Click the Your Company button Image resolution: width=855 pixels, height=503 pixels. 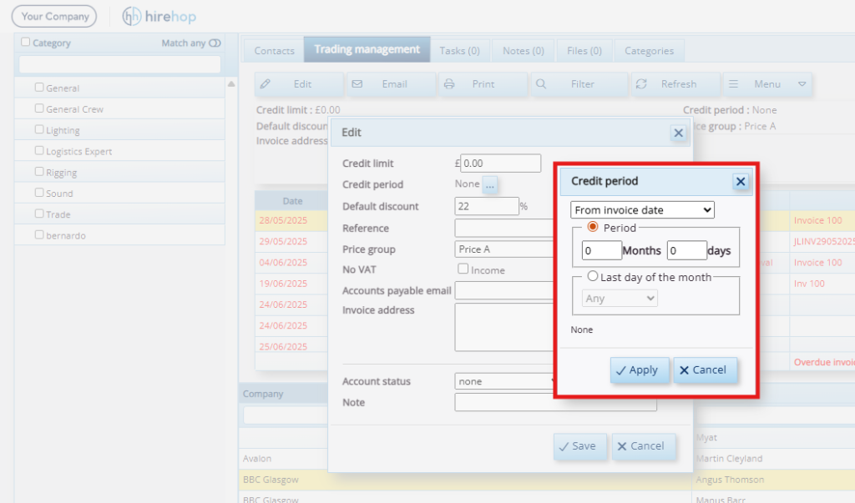click(54, 17)
